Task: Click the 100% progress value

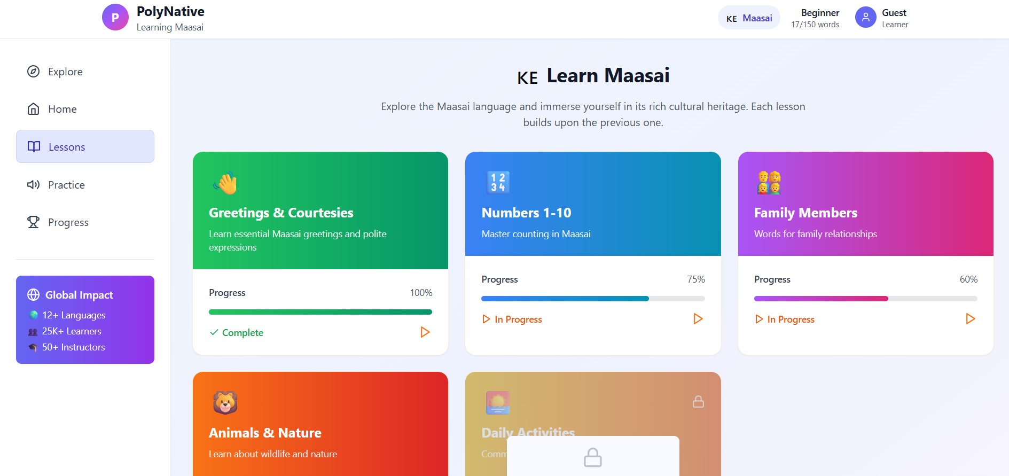Action: 421,293
